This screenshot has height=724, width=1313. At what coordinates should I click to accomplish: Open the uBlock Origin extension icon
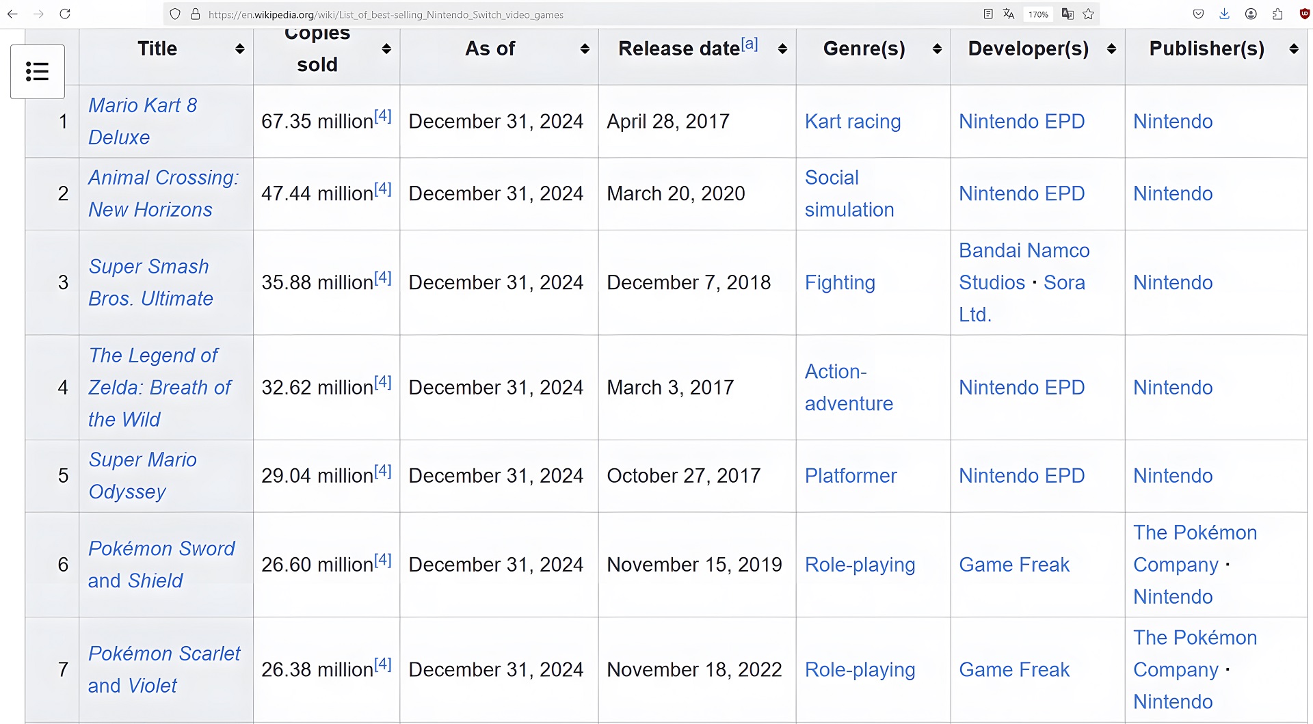coord(1304,14)
